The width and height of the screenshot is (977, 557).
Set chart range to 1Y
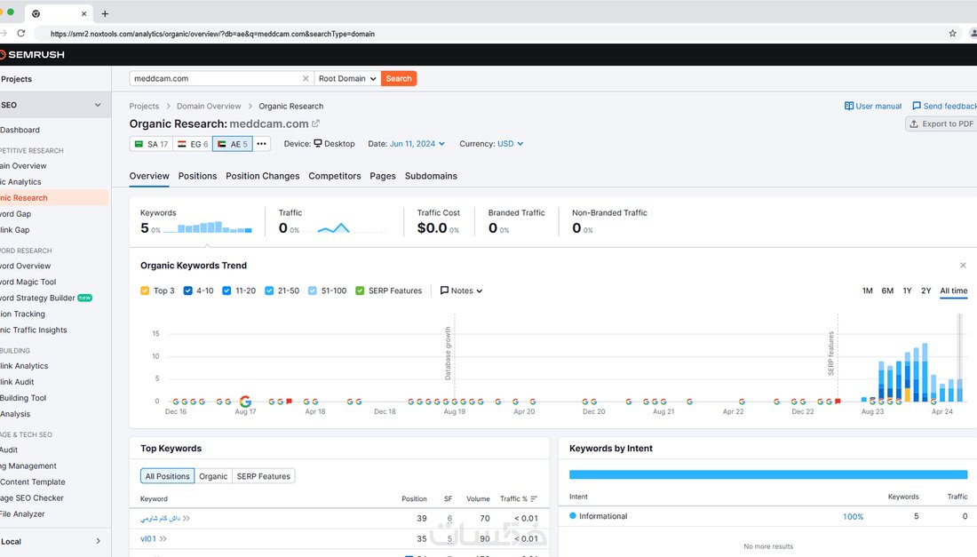click(907, 291)
